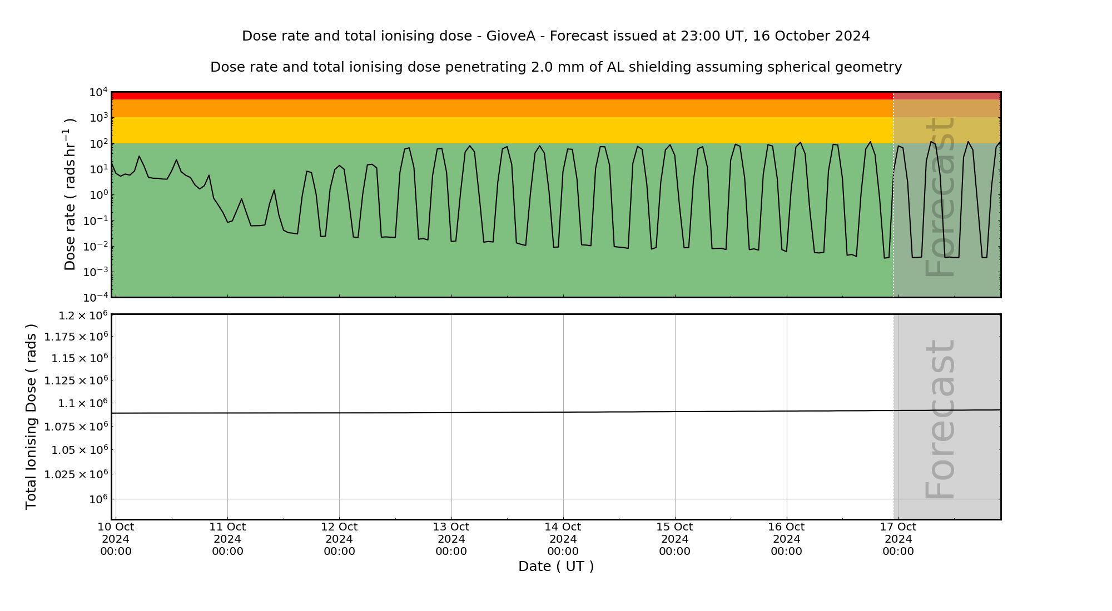Image resolution: width=1112 pixels, height=611 pixels.
Task: Click the Forecast watermark in lower chart
Action: click(940, 419)
